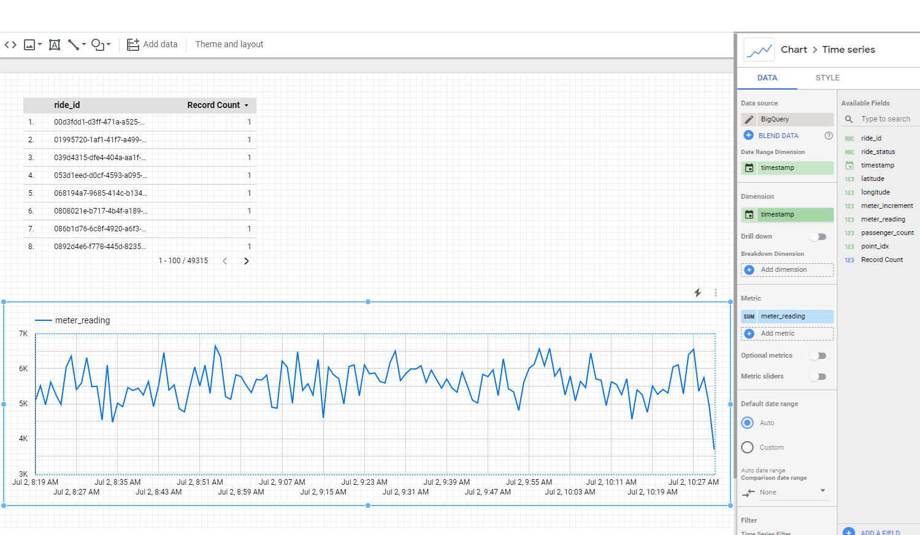This screenshot has width=920, height=535.
Task: Click the Type to search field
Action: coord(886,119)
